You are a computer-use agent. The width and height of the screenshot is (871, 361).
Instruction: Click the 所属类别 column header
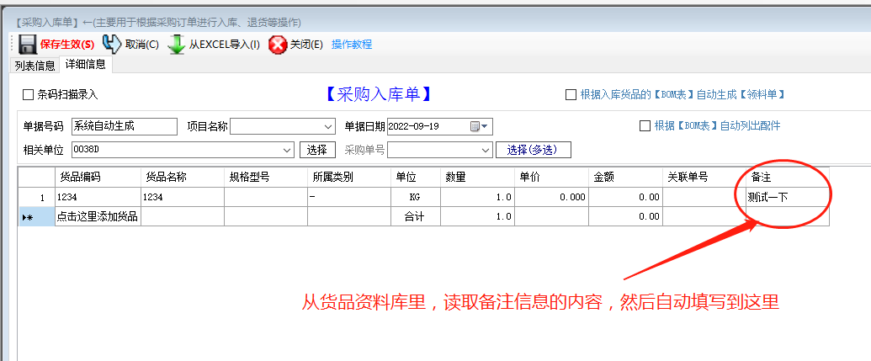click(x=349, y=178)
